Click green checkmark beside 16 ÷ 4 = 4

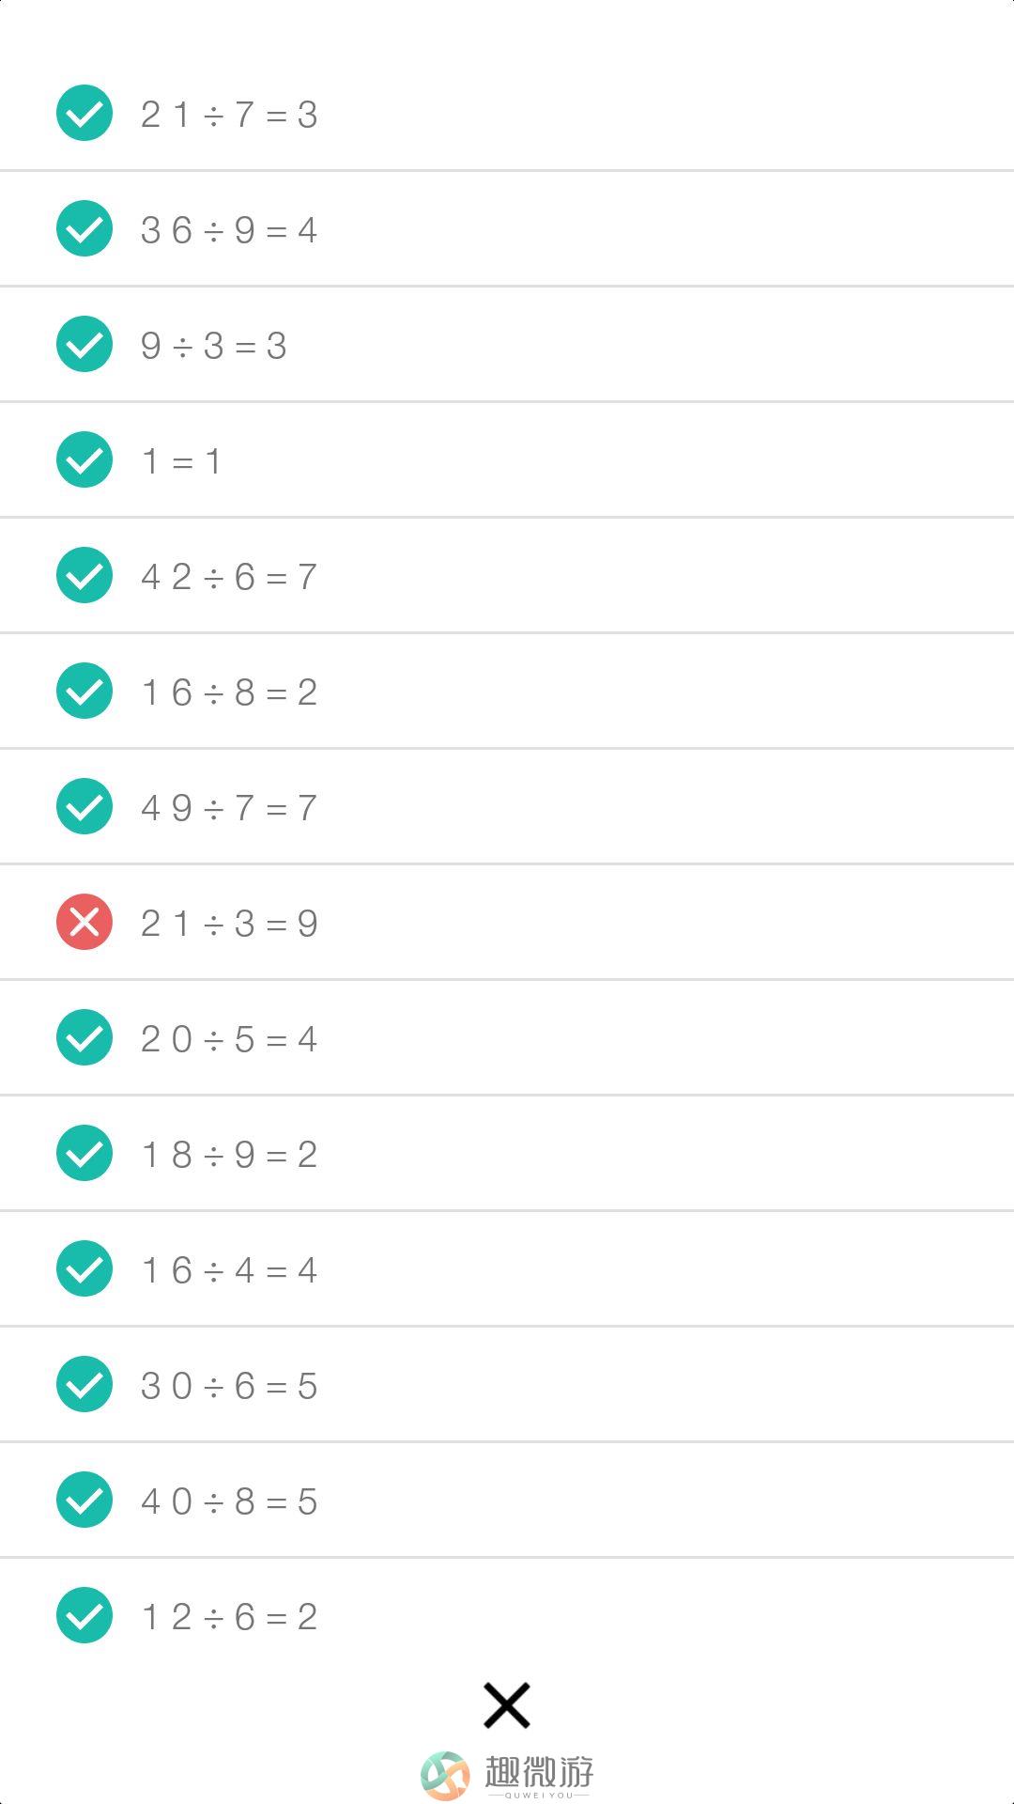pyautogui.click(x=84, y=1268)
